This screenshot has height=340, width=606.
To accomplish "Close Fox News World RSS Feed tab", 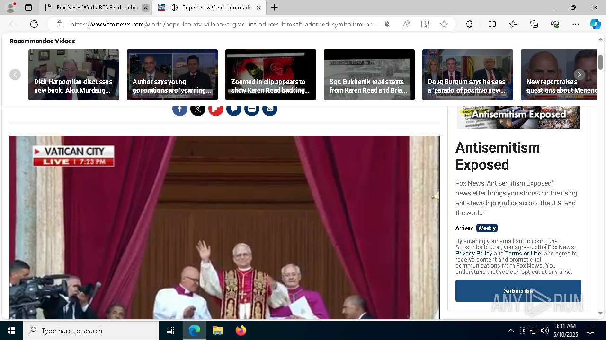I will (x=145, y=8).
